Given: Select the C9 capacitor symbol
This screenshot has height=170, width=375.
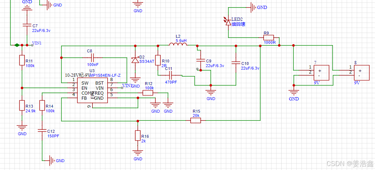Looking at the screenshot, I should [x=201, y=60].
